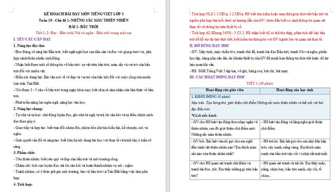Click the heading 'II. ĐỒ DÙNG DẠY HỌC'
The width and height of the screenshot is (334, 192).
coord(209,46)
